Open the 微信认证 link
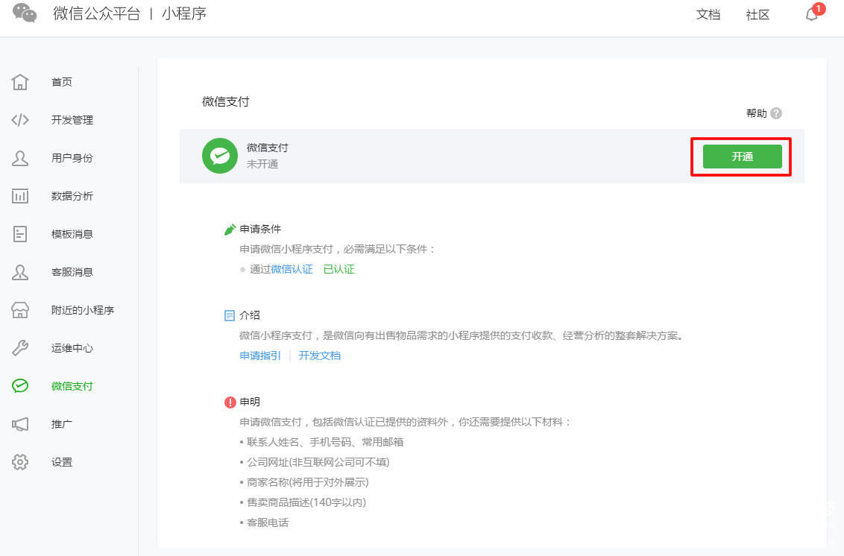 292,269
